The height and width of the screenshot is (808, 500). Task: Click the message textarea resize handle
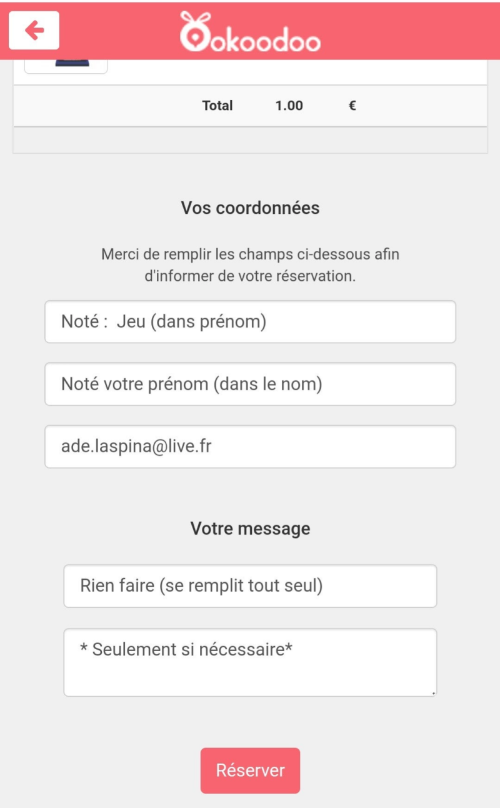coord(433,693)
